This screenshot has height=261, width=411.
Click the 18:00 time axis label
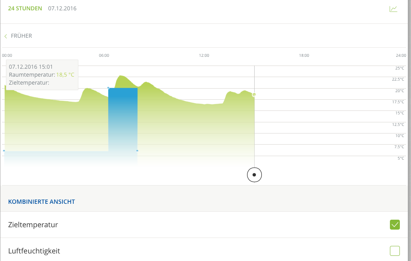click(x=304, y=56)
